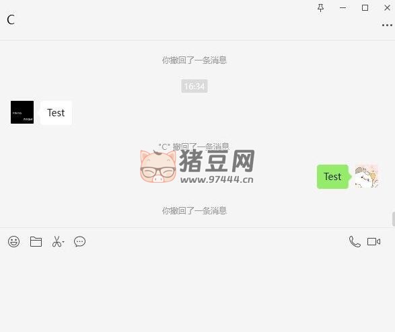Minimize the chat window
Screen dimensions: 395x332
(343, 8)
